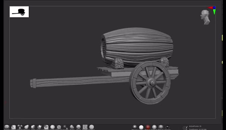This screenshot has height=130, width=226.
Task: Select the elongated blob brush icon
Action: point(27,127)
